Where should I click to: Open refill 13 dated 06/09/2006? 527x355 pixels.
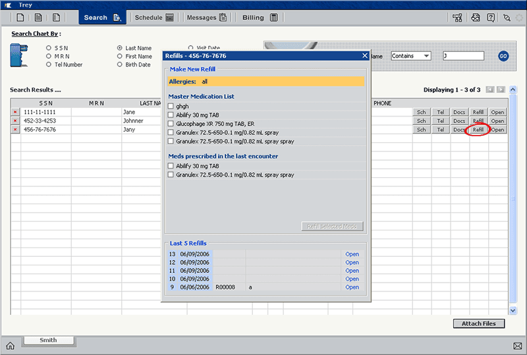coord(352,254)
